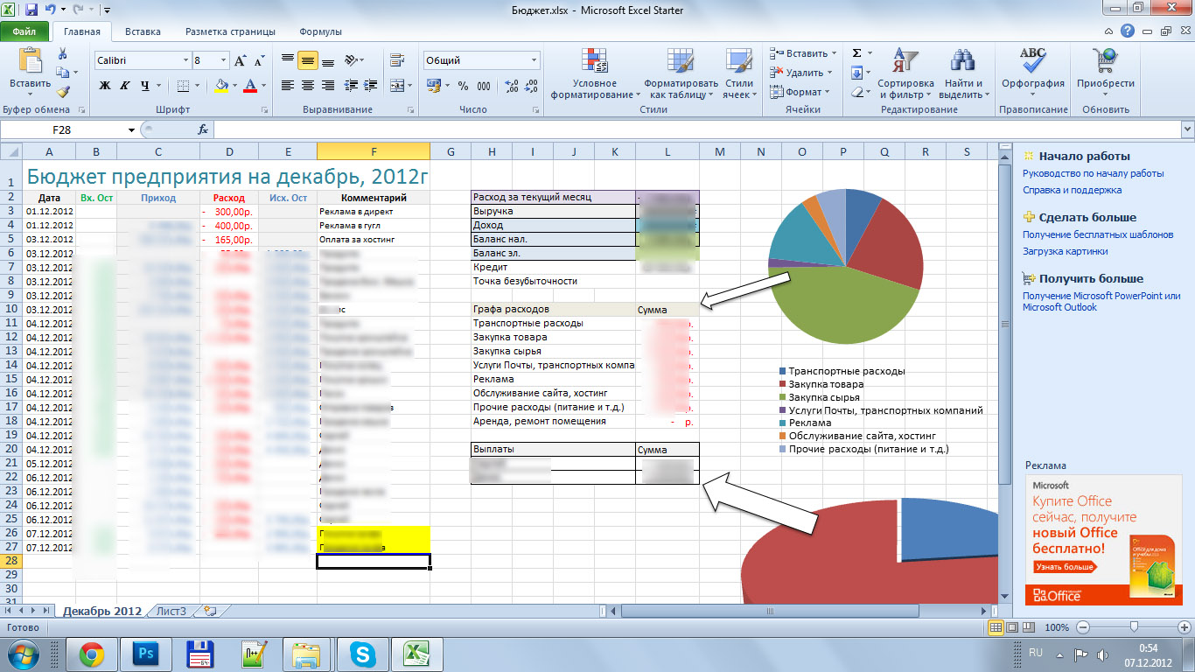Open Photoshop from the taskbar
Screen dimensions: 1195x672
coord(145,654)
